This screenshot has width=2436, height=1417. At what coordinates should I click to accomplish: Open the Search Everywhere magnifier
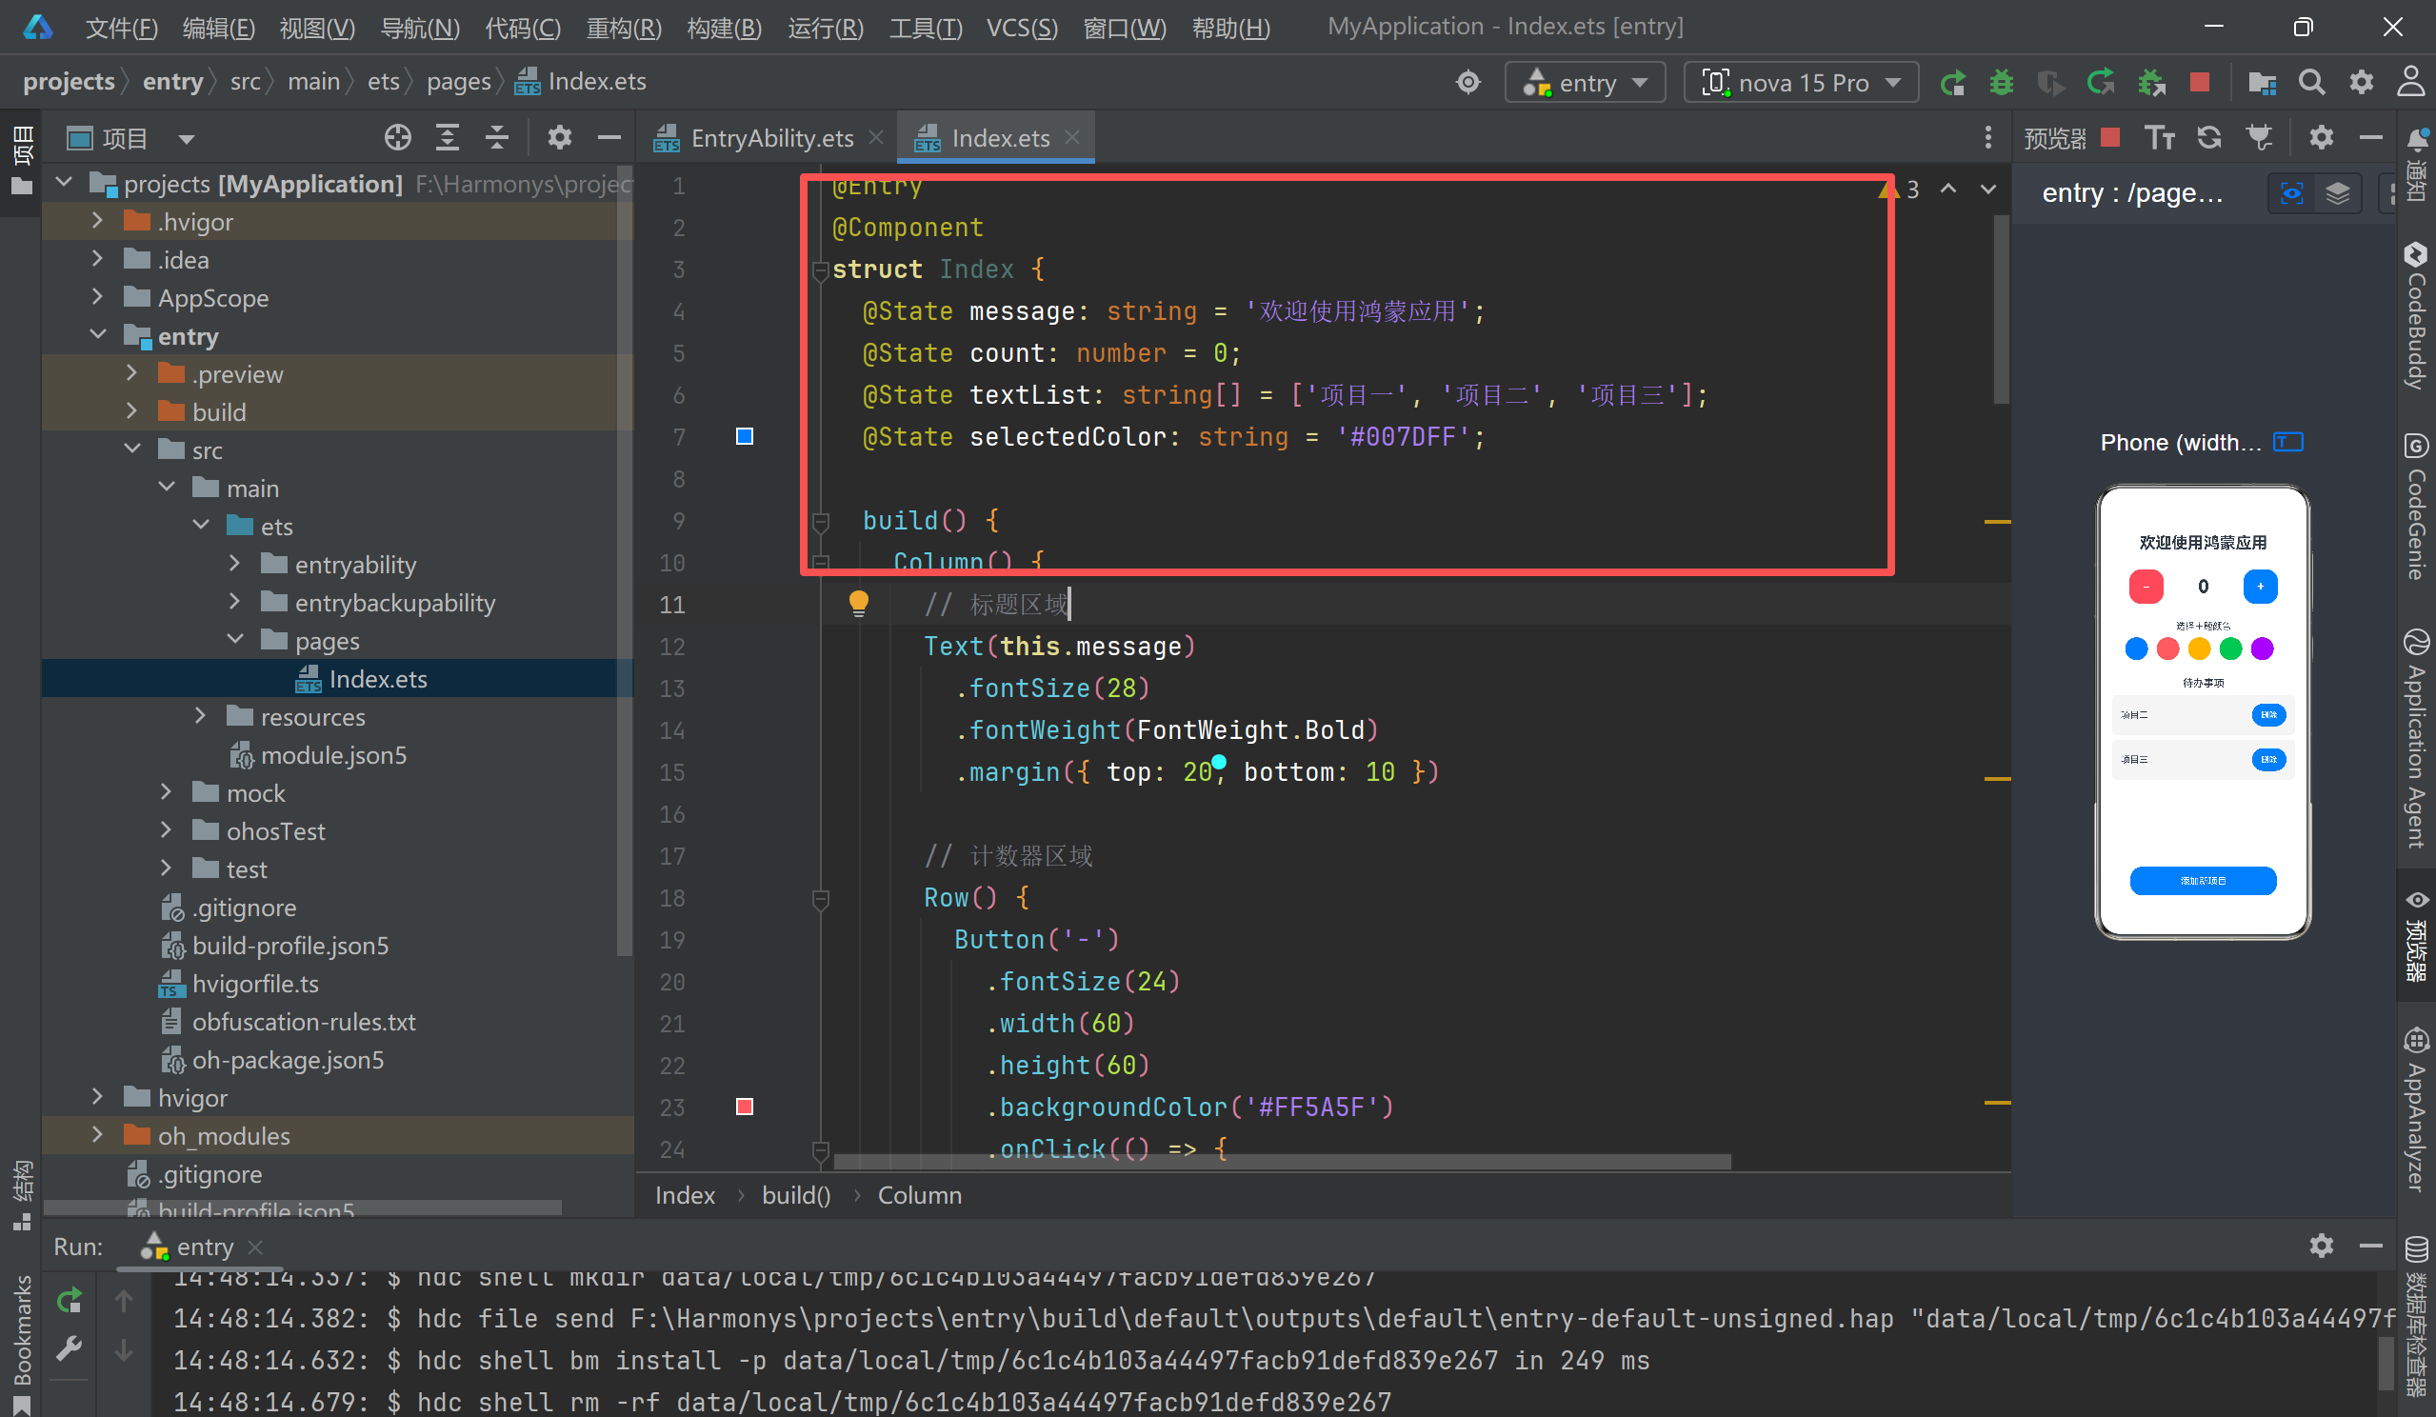click(2310, 82)
